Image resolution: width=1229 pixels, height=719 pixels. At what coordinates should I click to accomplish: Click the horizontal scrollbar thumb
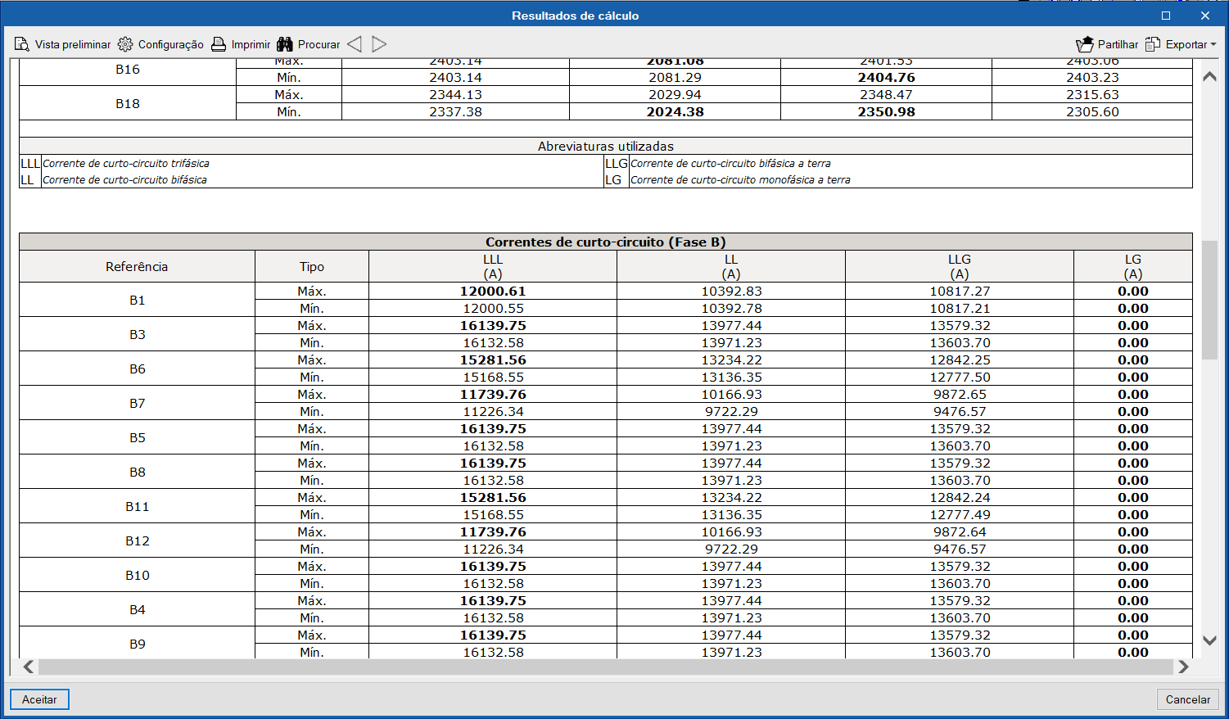click(x=606, y=667)
